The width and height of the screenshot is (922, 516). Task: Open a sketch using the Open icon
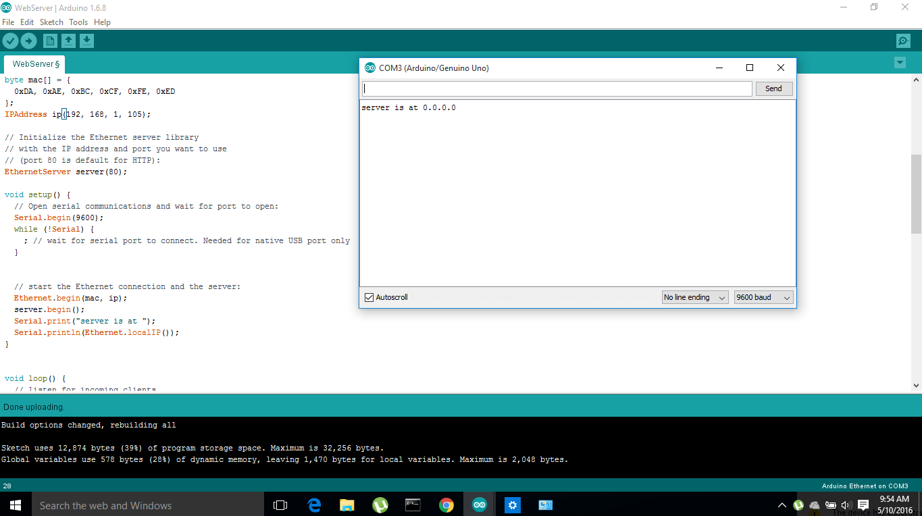(x=68, y=41)
